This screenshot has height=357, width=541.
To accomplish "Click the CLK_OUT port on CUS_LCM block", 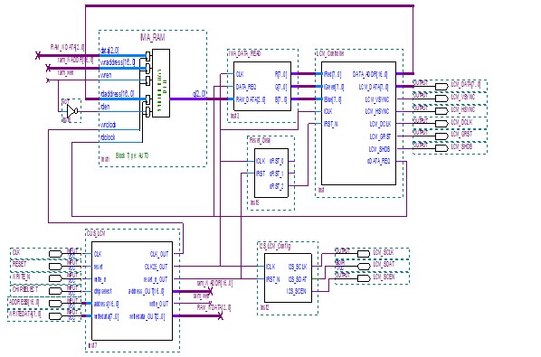I will coord(159,254).
